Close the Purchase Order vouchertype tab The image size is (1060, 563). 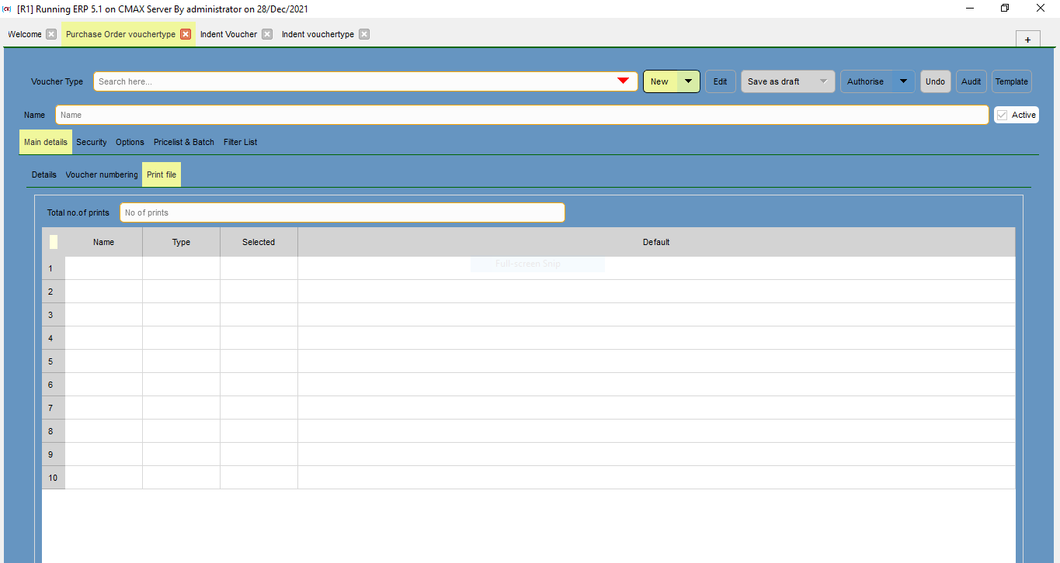(x=186, y=34)
